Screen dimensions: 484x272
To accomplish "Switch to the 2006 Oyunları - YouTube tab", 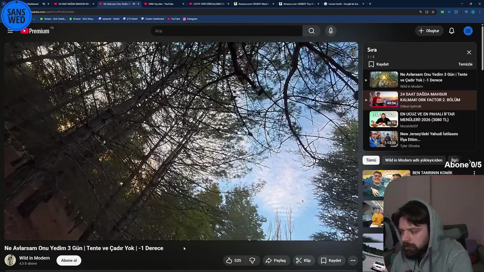I will click(x=161, y=4).
